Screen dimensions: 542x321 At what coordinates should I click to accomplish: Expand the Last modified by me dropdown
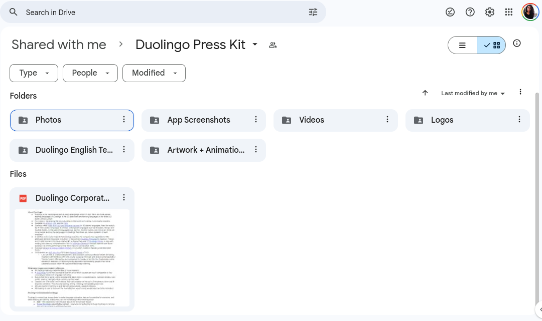tap(472, 93)
